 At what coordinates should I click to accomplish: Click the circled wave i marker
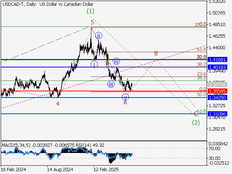coord(94,64)
